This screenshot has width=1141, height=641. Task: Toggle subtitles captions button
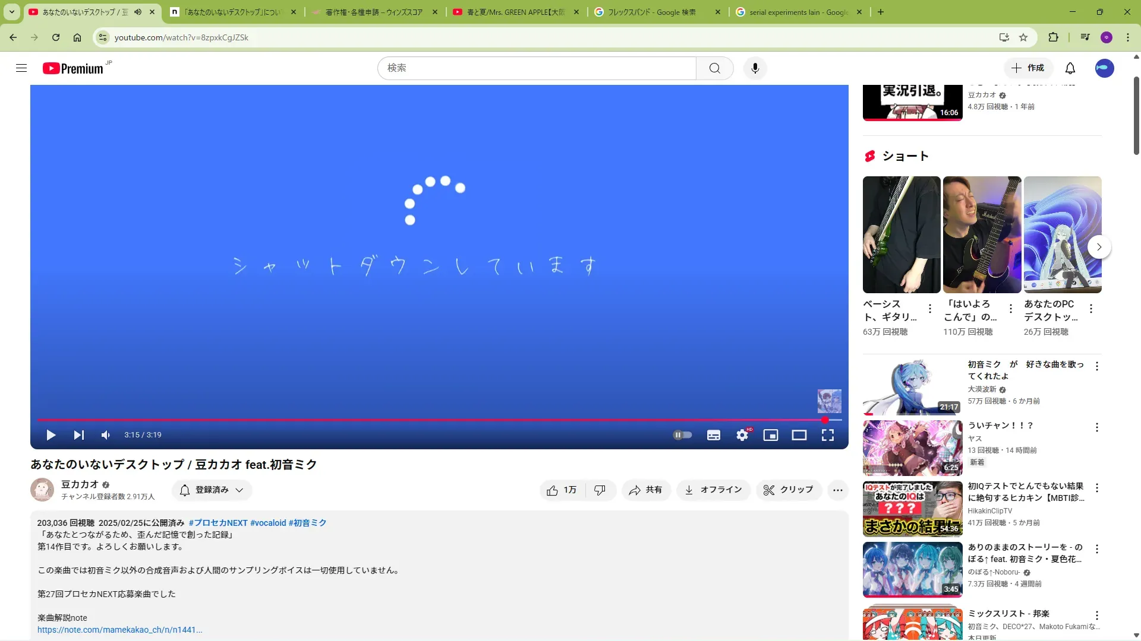click(x=714, y=435)
